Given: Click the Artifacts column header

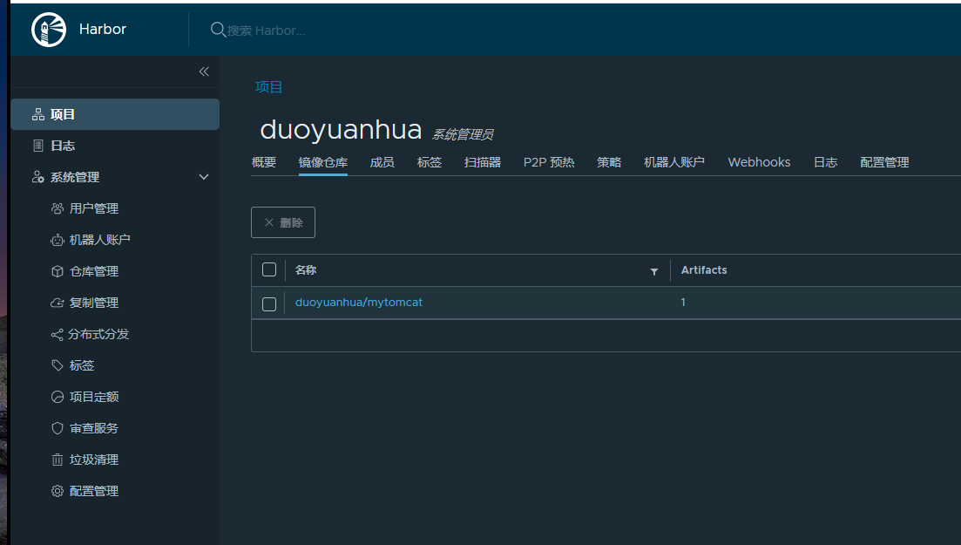Looking at the screenshot, I should (x=704, y=270).
